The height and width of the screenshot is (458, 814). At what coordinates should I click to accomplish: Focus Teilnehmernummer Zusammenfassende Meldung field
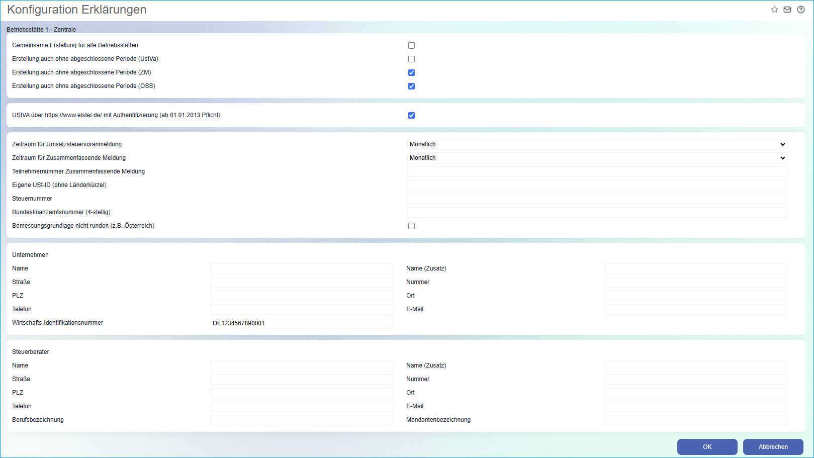(597, 171)
